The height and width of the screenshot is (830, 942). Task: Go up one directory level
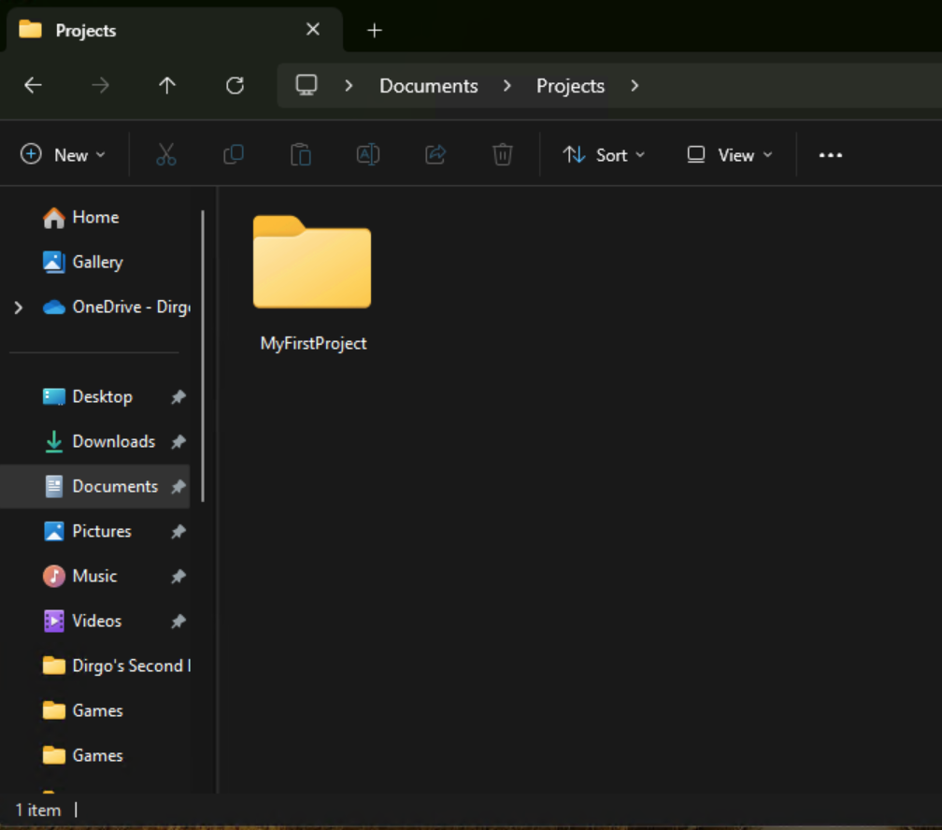click(167, 86)
